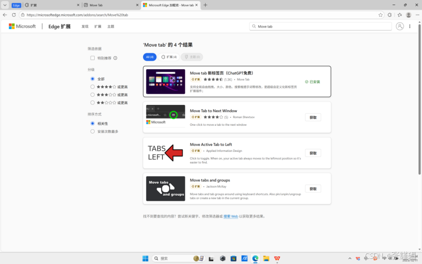
Task: Click the Jackson McKay publisher name
Action: coord(216,187)
